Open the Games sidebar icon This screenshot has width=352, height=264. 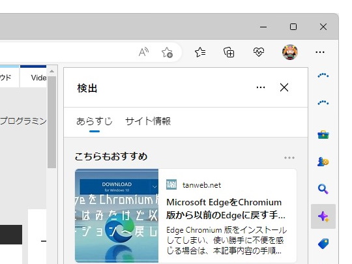coord(323,162)
